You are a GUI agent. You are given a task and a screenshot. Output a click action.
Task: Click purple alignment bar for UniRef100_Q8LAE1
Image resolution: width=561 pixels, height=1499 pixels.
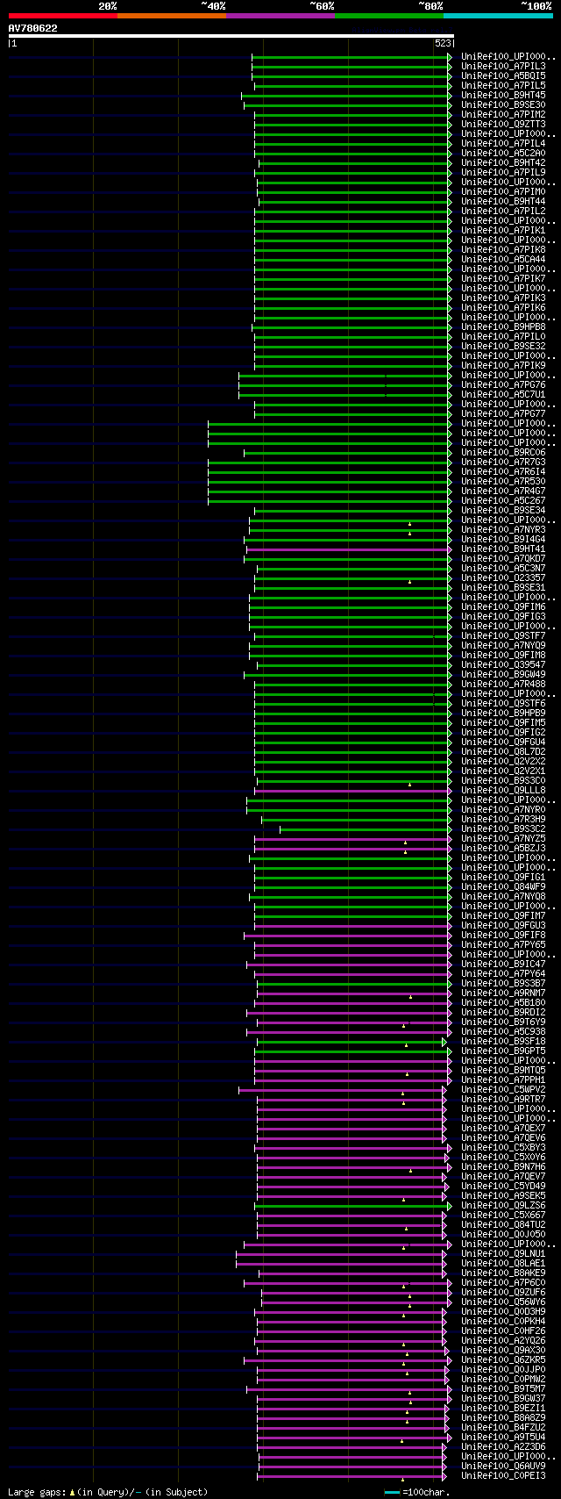click(x=339, y=1263)
